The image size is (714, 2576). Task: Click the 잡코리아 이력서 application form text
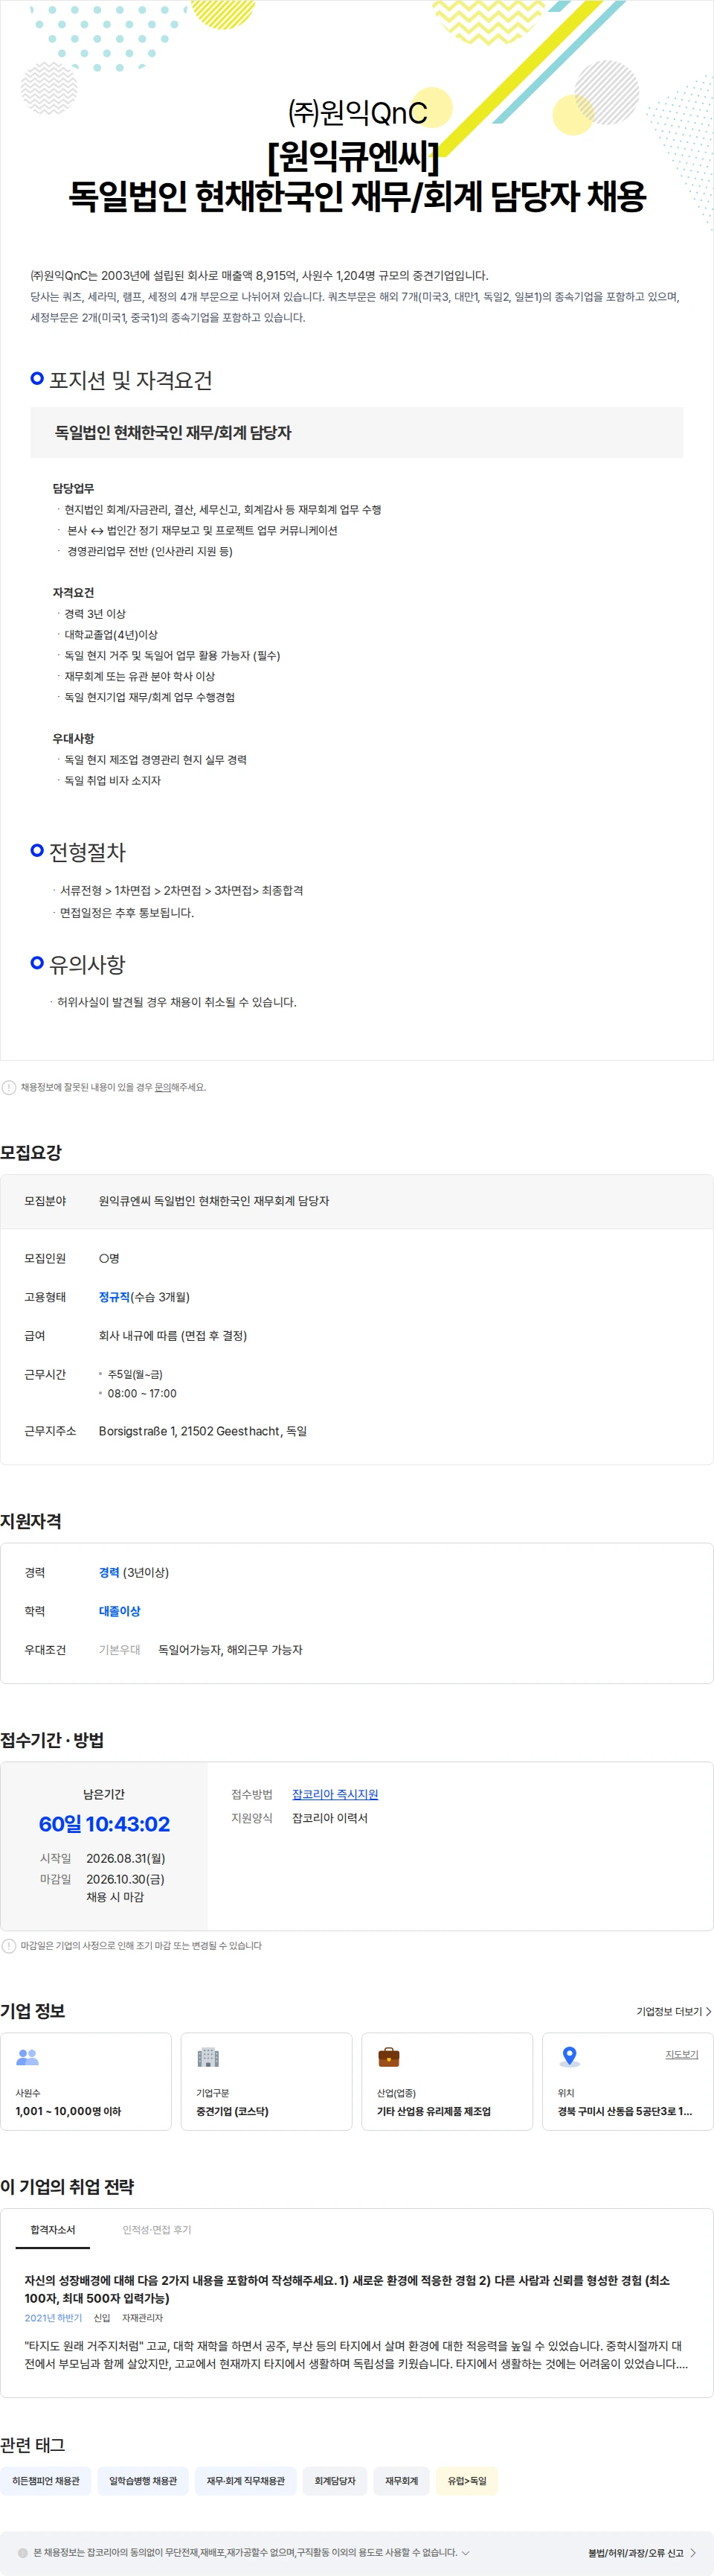(x=329, y=1818)
